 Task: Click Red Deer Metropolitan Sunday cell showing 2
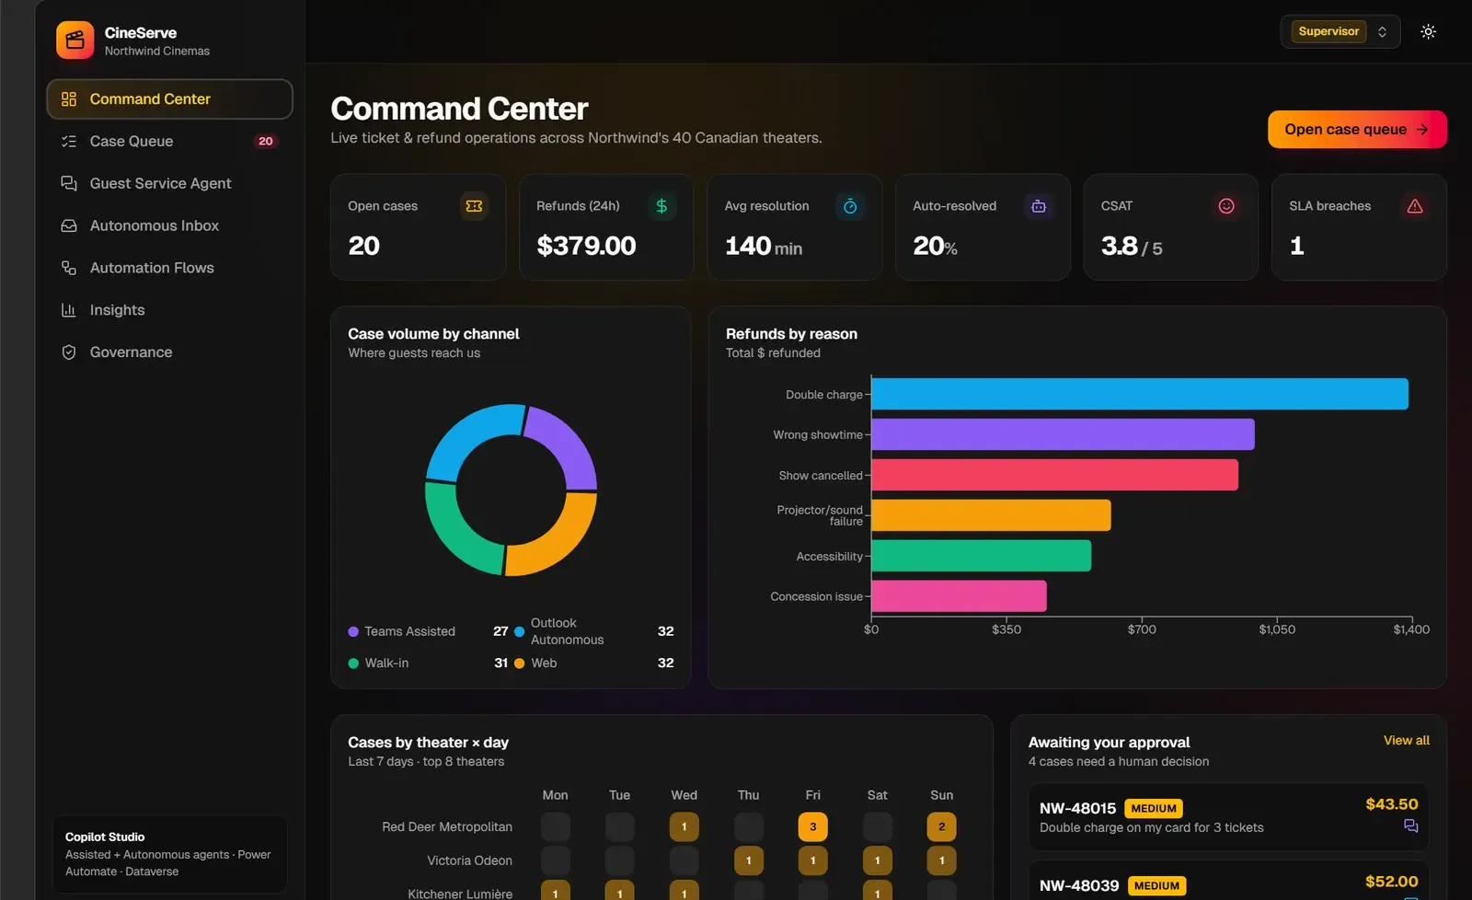point(942,826)
